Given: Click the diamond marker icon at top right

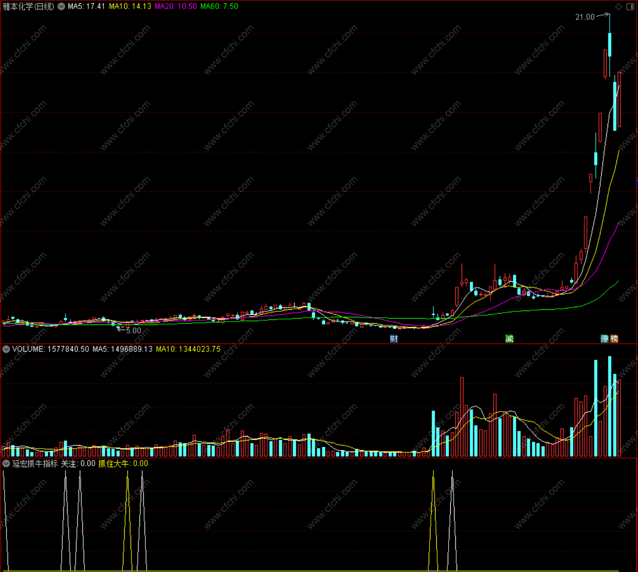Looking at the screenshot, I should click(619, 6).
